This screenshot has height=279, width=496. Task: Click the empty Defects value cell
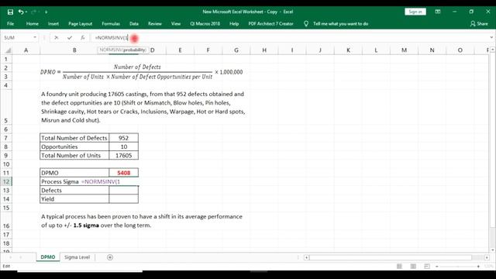click(x=124, y=190)
